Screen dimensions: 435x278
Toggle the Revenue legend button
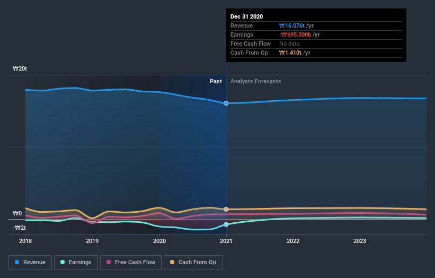[x=30, y=263]
